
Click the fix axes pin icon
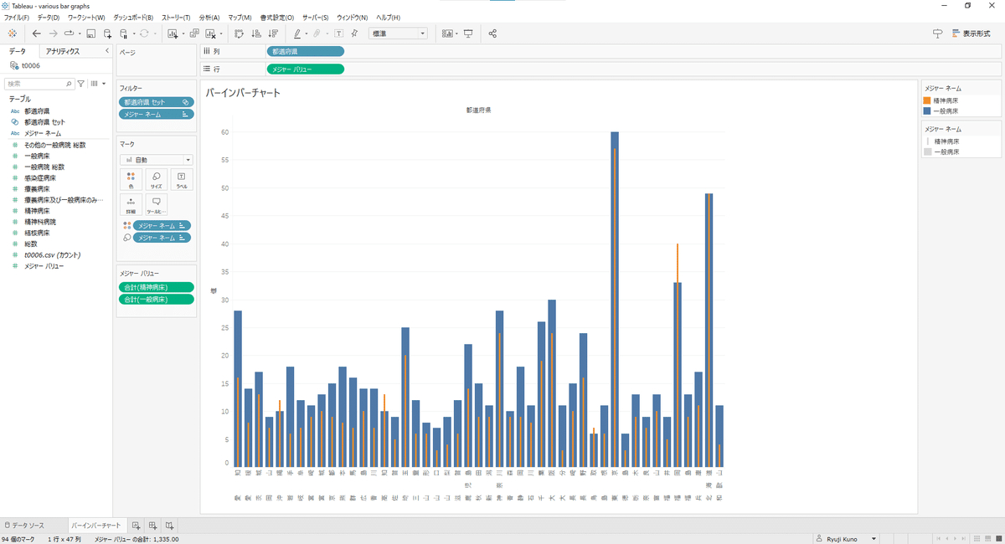(x=355, y=33)
